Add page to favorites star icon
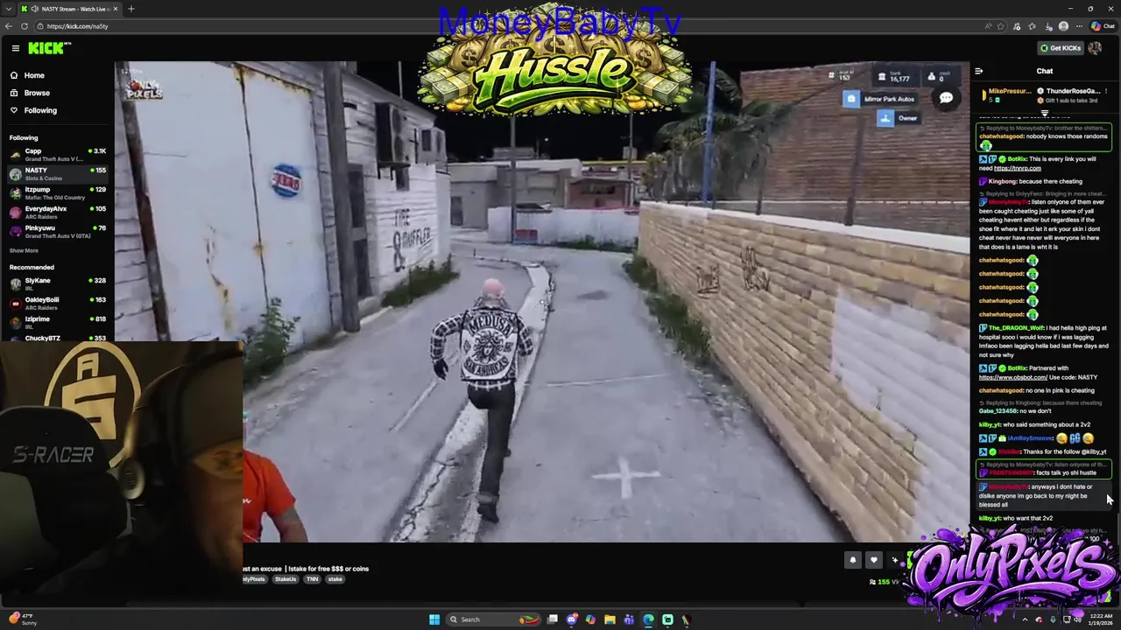This screenshot has height=630, width=1121. coord(1001,26)
